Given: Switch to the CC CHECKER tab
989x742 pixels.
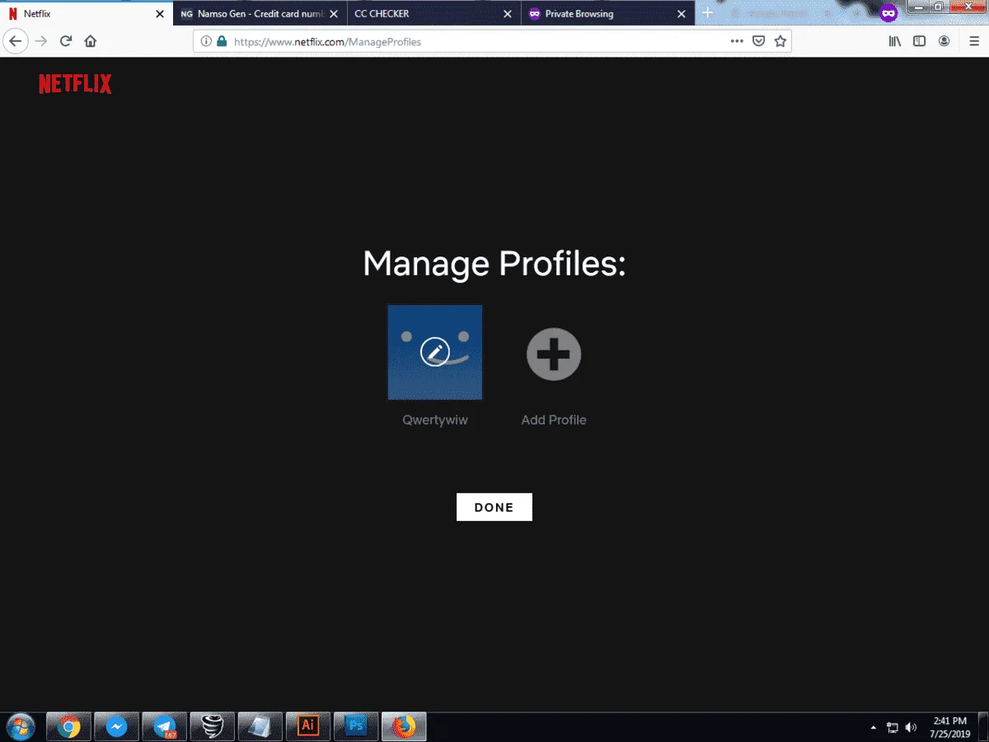Looking at the screenshot, I should coord(434,14).
